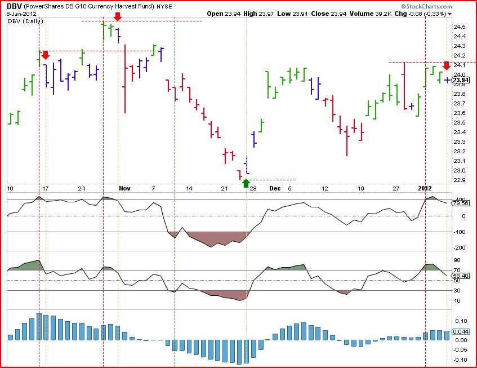Screen dimensions: 477x368
Task: Click the green up arrow at the November low
Action: [x=246, y=183]
